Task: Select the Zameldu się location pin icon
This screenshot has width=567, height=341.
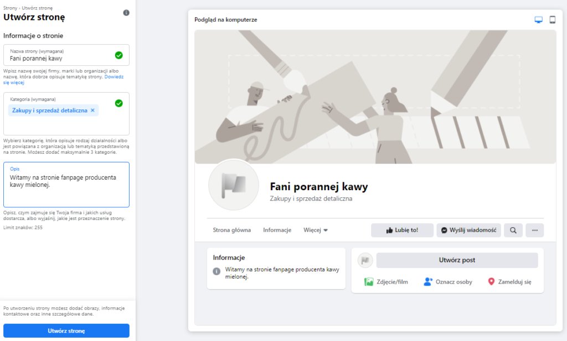Action: (x=491, y=281)
